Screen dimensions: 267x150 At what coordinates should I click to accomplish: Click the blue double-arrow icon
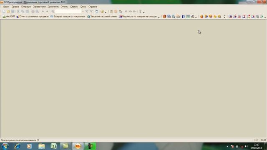pyautogui.click(x=183, y=17)
